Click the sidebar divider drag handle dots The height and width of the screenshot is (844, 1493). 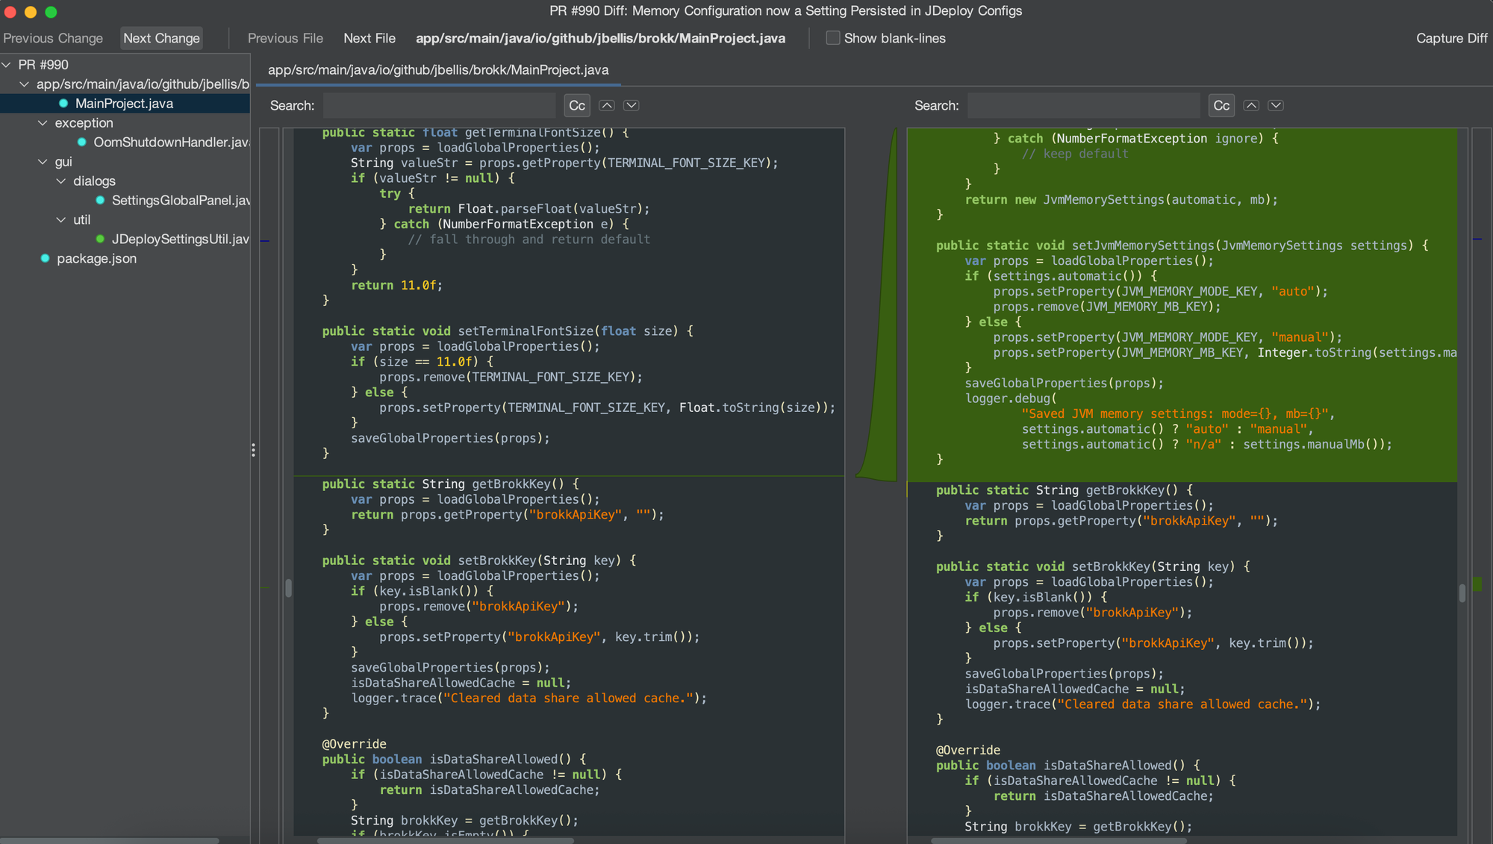coord(253,450)
